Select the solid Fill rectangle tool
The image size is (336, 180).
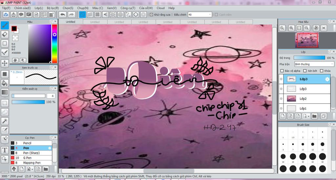click(x=5, y=74)
